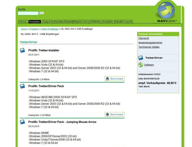Image resolution: width=192 pixels, height=147 pixels.
Task: Click the floppy icon beside Prolific Treiber/Driver Pack 11.03.2011
Action: click(22, 86)
